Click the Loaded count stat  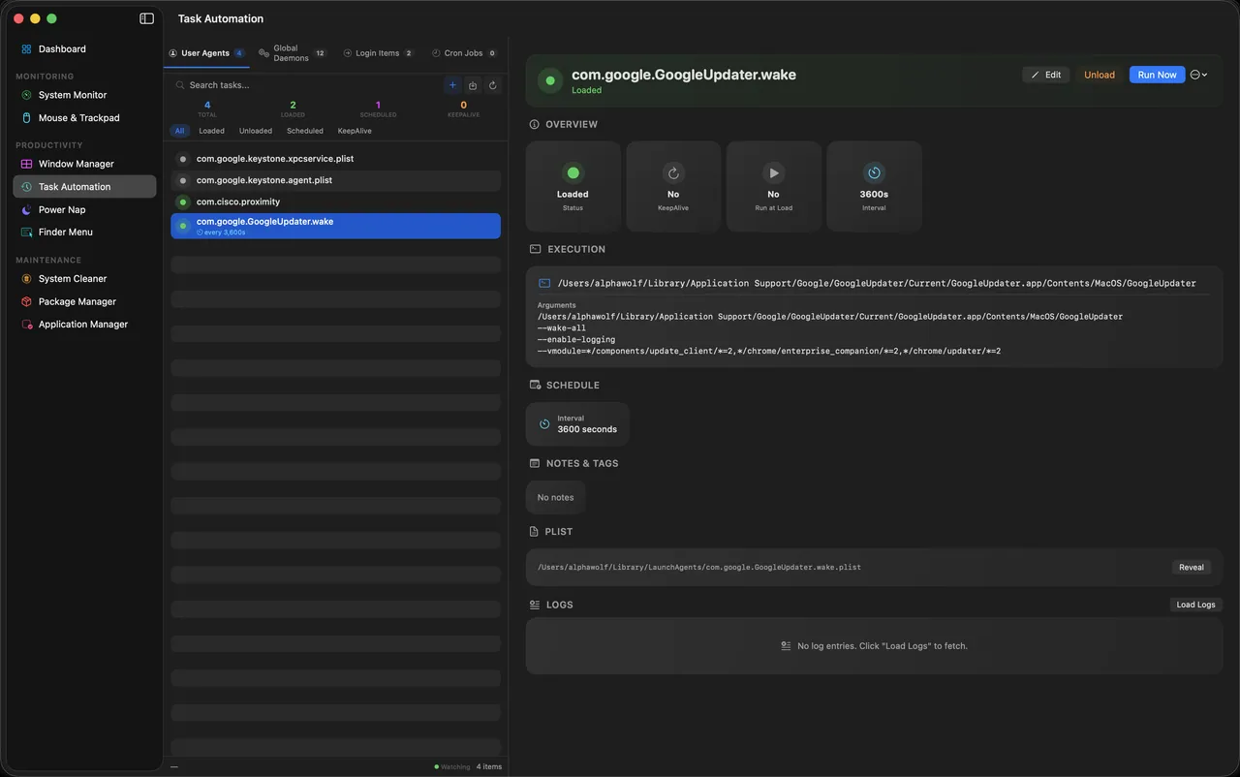(293, 109)
